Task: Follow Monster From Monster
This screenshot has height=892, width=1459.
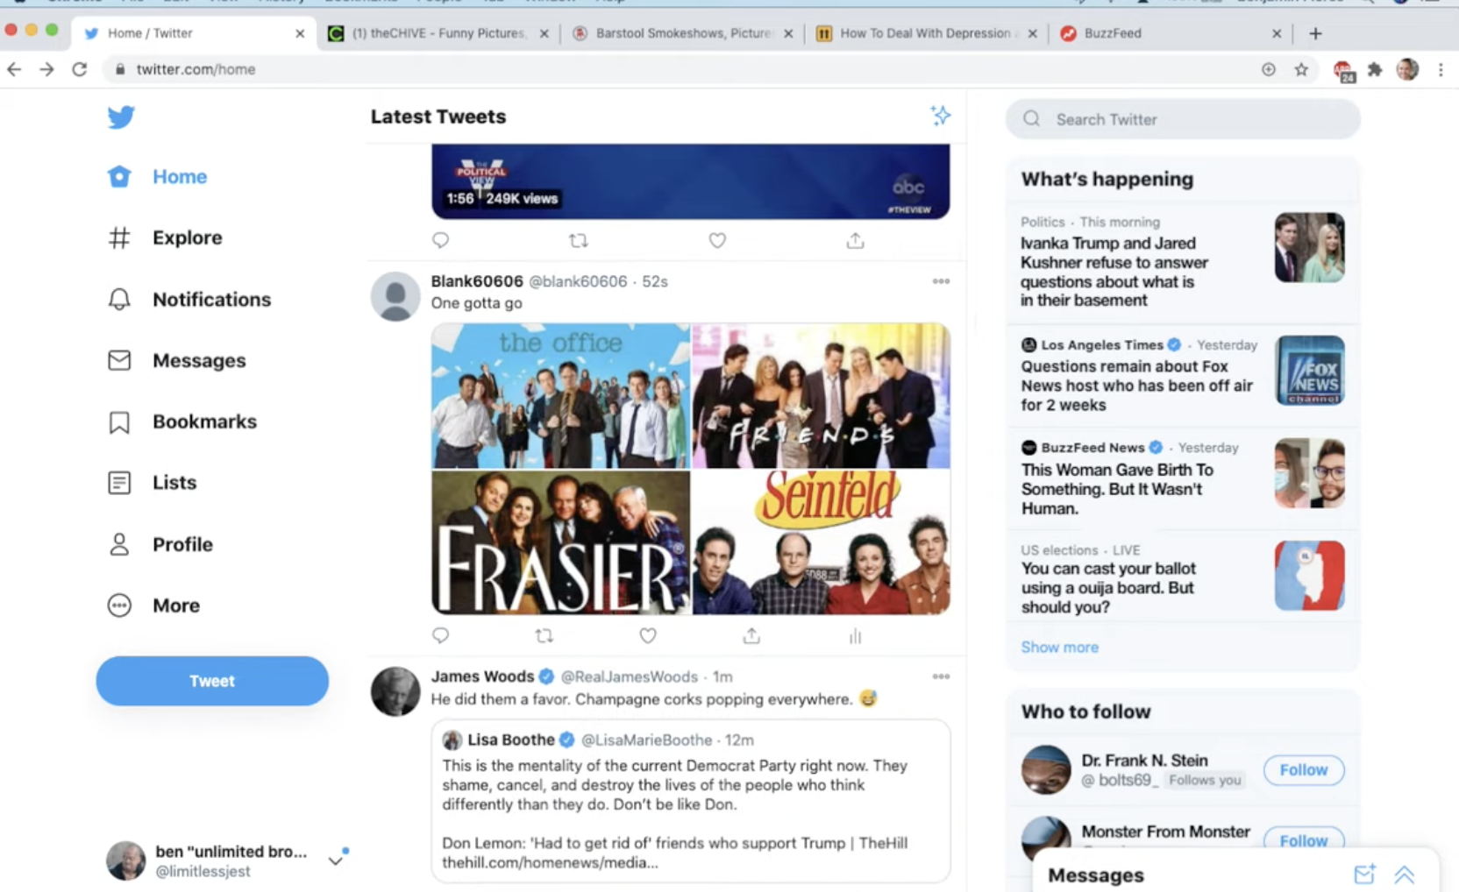Action: coord(1304,839)
